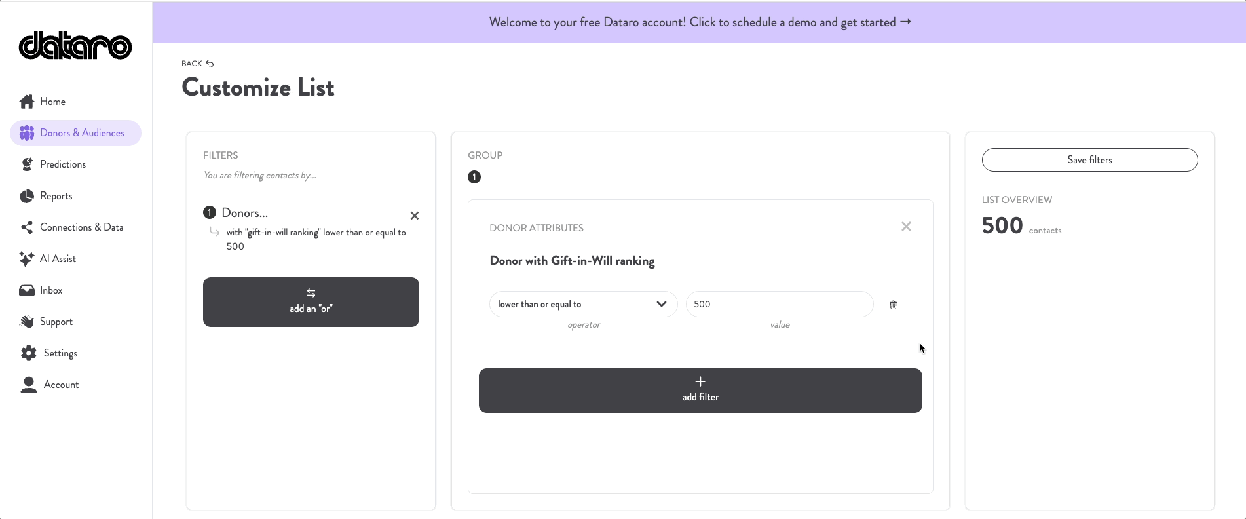
Task: Delete the filter row with trash icon
Action: (893, 304)
